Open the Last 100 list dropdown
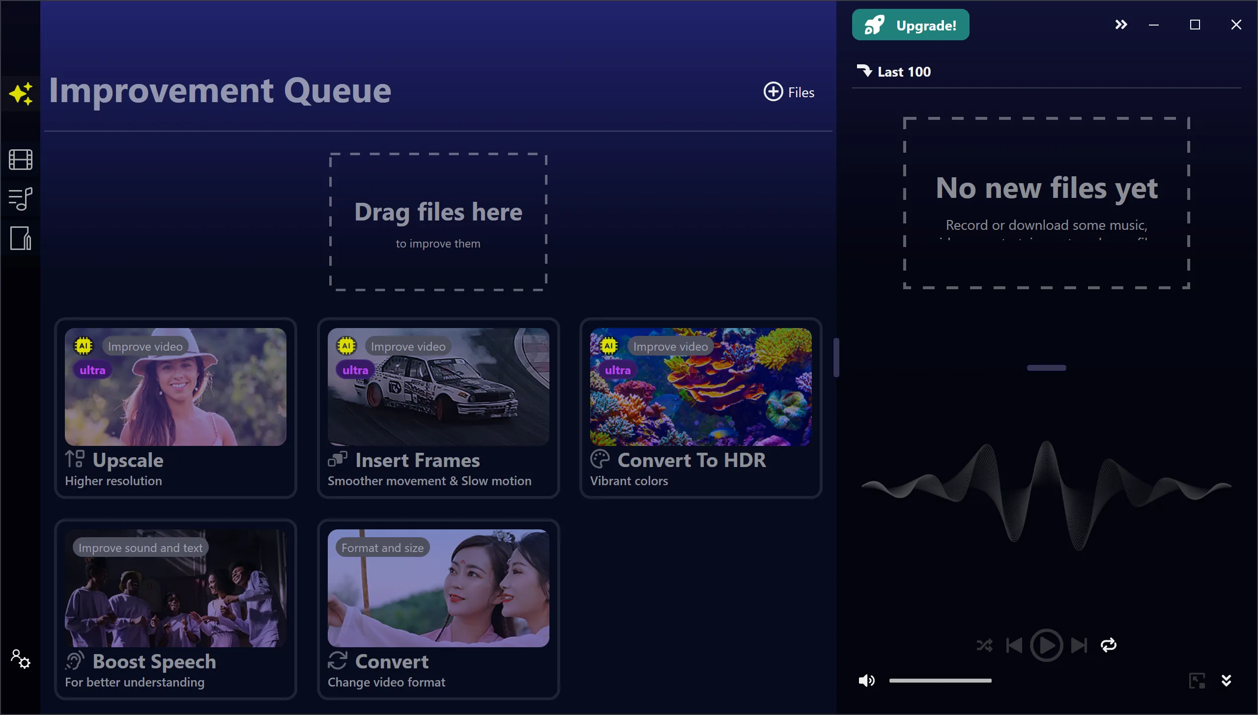This screenshot has height=715, width=1258. [x=894, y=72]
